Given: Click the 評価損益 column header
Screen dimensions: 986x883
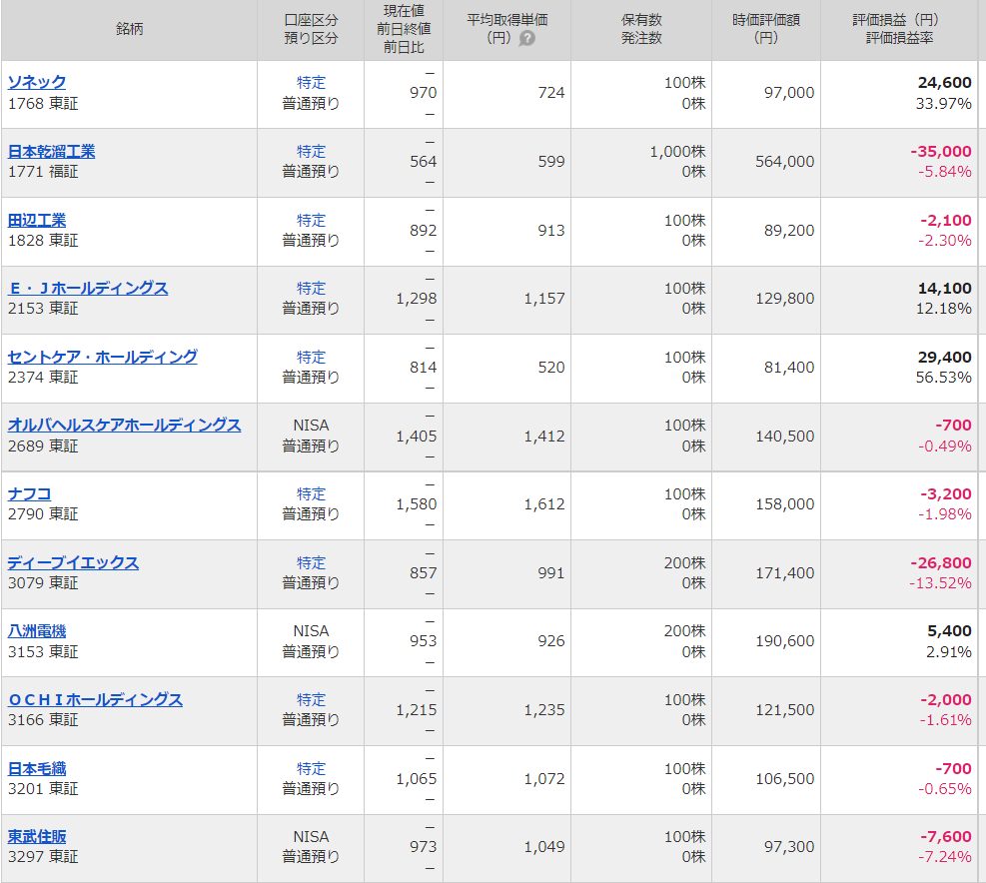Looking at the screenshot, I should point(899,29).
